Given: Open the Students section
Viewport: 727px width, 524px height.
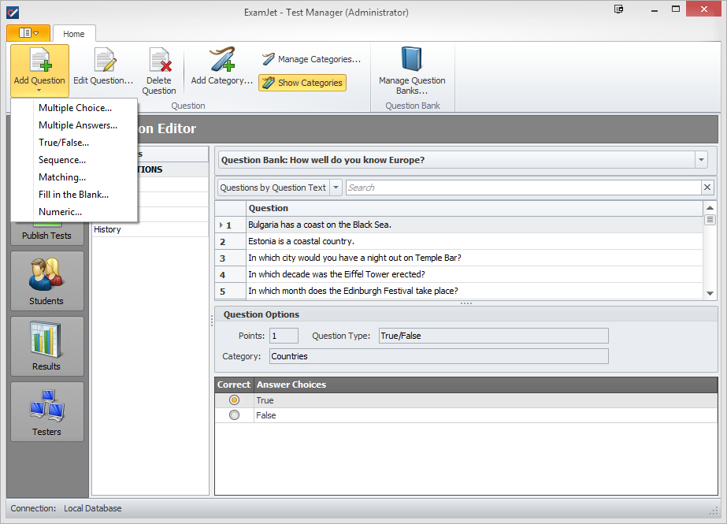Looking at the screenshot, I should (46, 281).
